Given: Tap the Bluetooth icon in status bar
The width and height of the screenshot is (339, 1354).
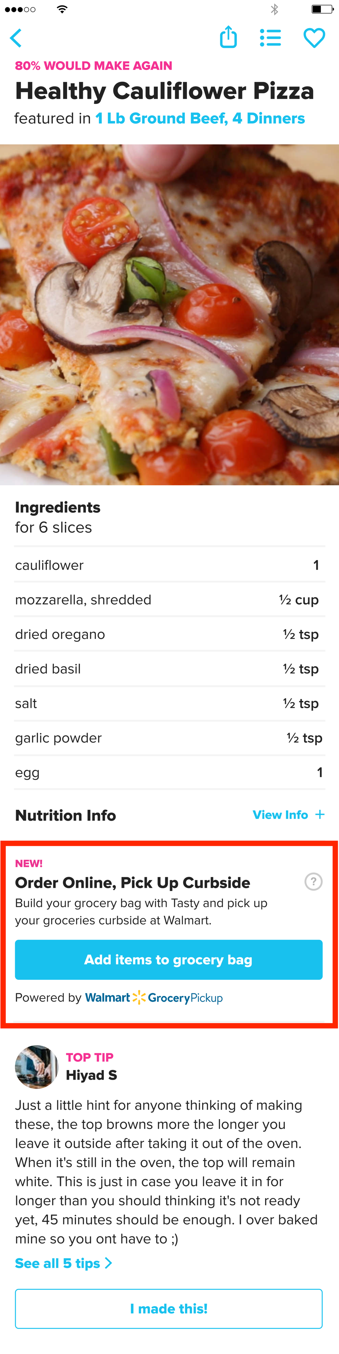Looking at the screenshot, I should coord(275,9).
